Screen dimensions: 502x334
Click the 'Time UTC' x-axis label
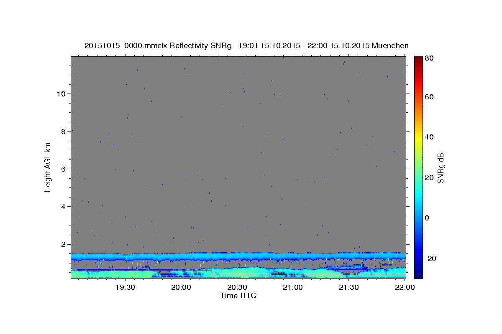238,296
